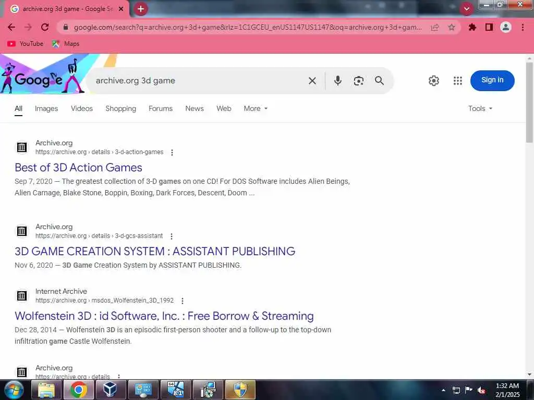
Task: Close the archive.org 3d game tab
Action: (x=121, y=9)
